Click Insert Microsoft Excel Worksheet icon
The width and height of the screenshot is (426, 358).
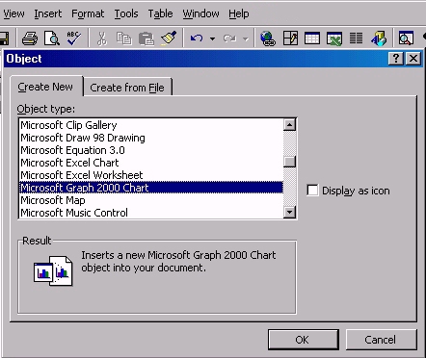point(334,38)
